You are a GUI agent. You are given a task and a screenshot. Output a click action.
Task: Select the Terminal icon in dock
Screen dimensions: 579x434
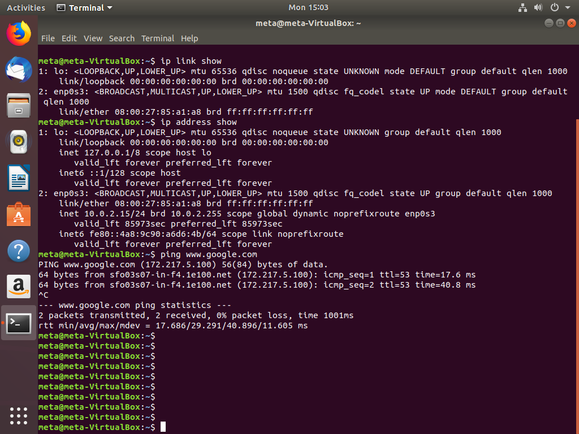point(19,323)
